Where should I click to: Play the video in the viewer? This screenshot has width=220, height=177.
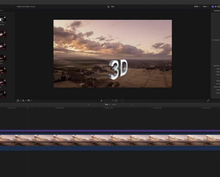(101, 101)
